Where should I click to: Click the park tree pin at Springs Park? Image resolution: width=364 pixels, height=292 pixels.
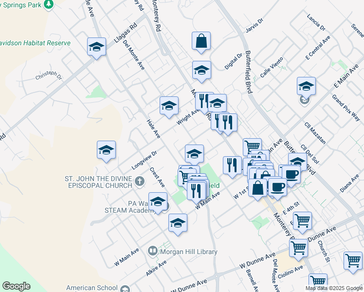(48, 4)
